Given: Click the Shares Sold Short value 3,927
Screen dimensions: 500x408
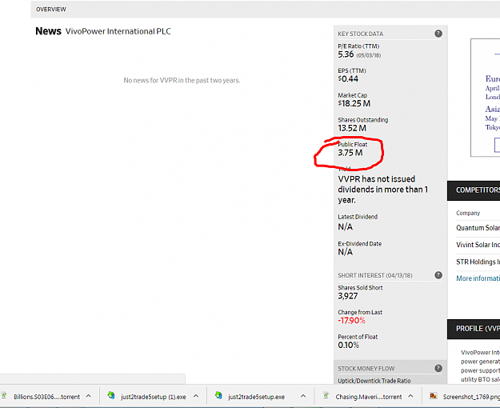Looking at the screenshot, I should pyautogui.click(x=347, y=296).
